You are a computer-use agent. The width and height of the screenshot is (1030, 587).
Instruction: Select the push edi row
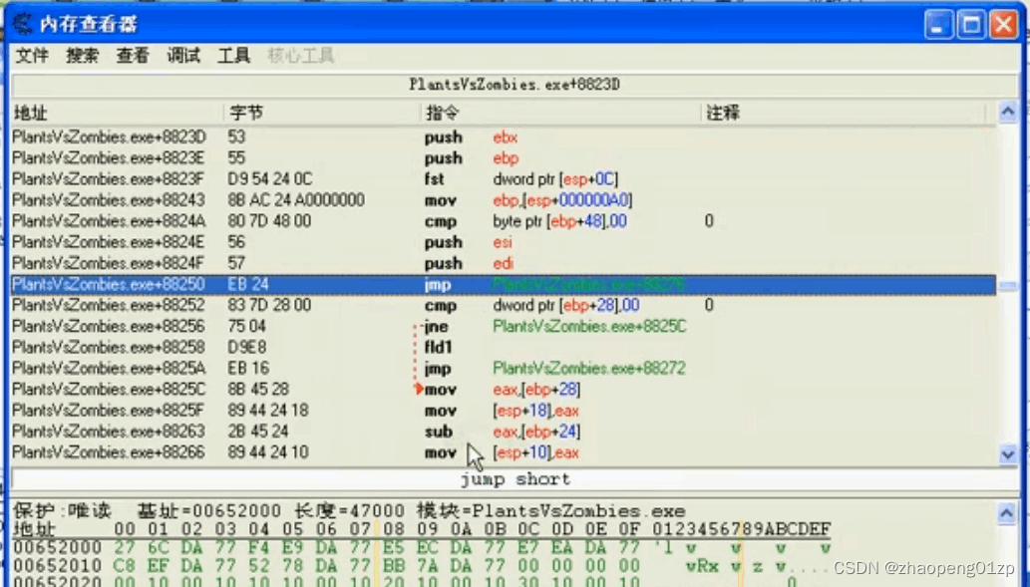tap(504, 263)
